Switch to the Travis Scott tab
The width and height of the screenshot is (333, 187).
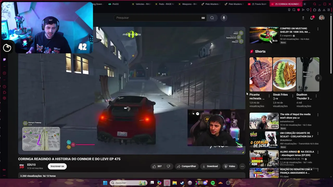click(x=257, y=4)
